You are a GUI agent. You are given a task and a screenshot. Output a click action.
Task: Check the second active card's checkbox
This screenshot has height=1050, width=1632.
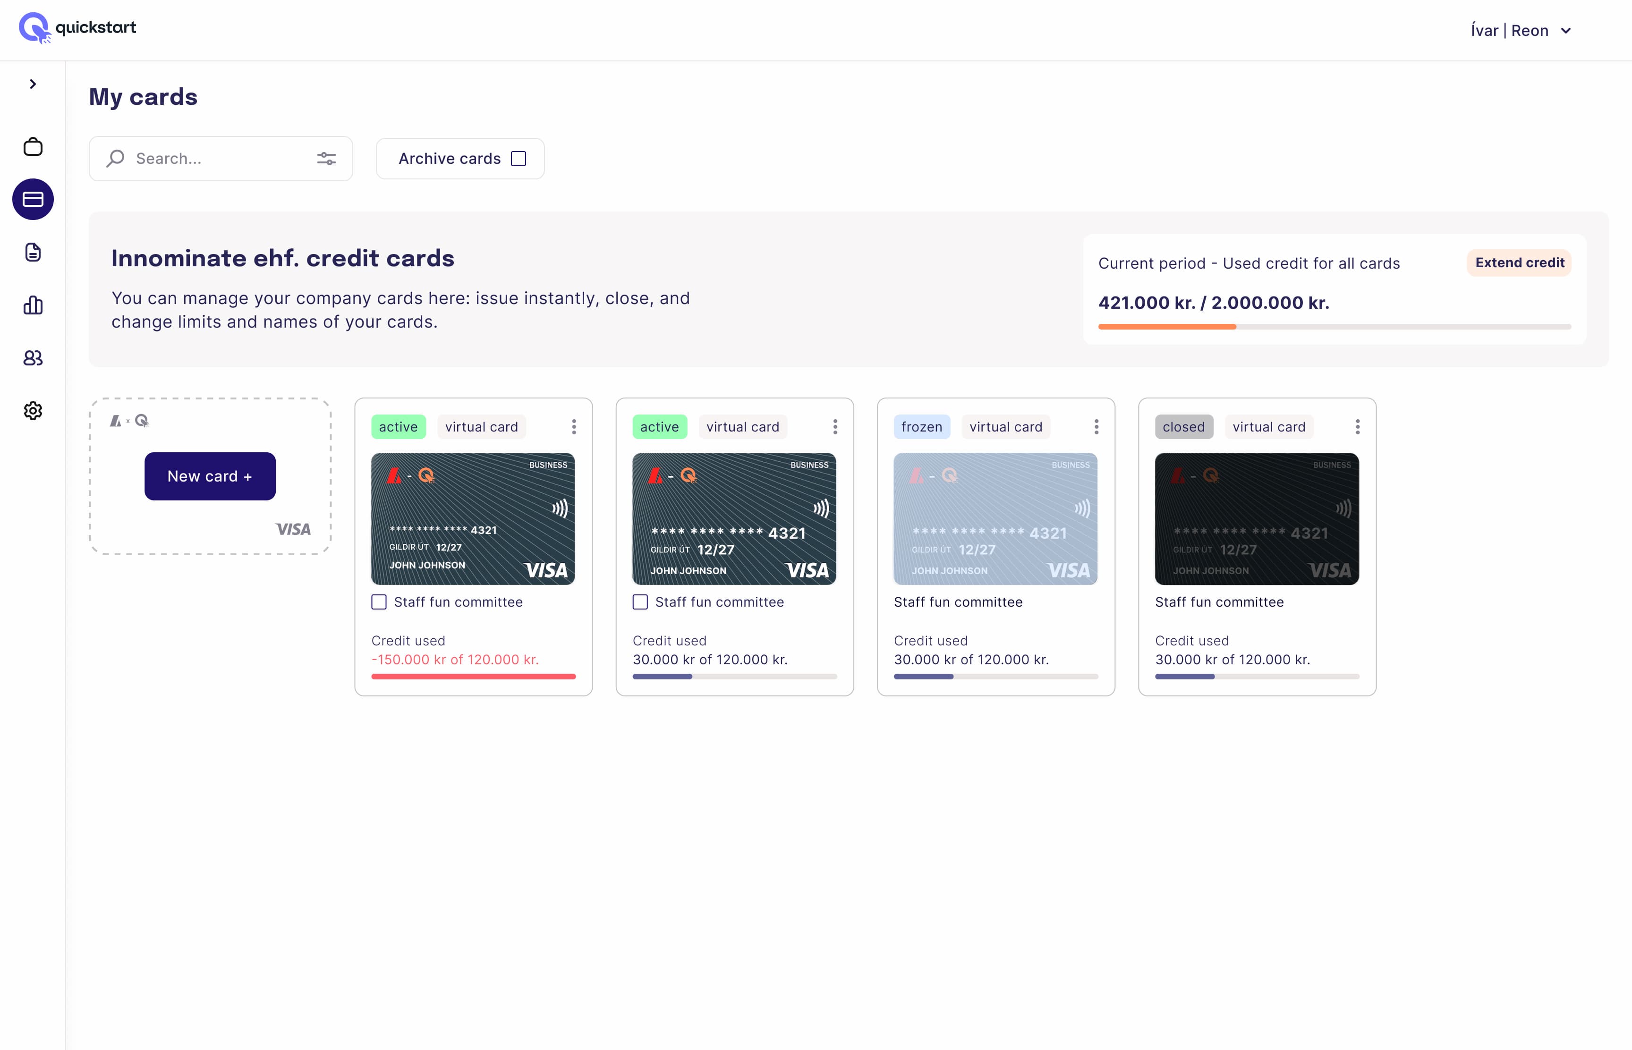click(x=640, y=602)
